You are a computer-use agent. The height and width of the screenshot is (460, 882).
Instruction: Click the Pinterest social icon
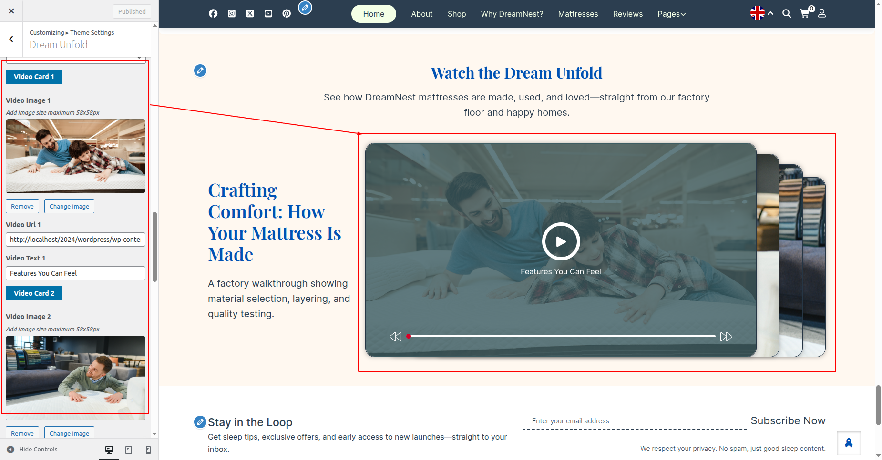pos(287,14)
